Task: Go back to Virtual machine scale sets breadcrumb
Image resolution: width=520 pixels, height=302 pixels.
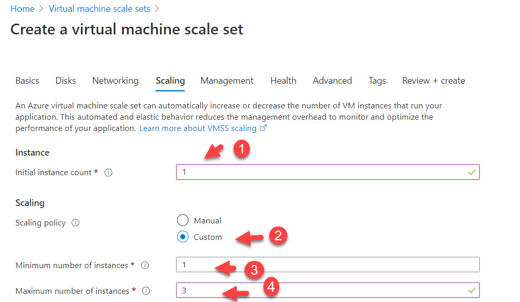Action: click(99, 9)
